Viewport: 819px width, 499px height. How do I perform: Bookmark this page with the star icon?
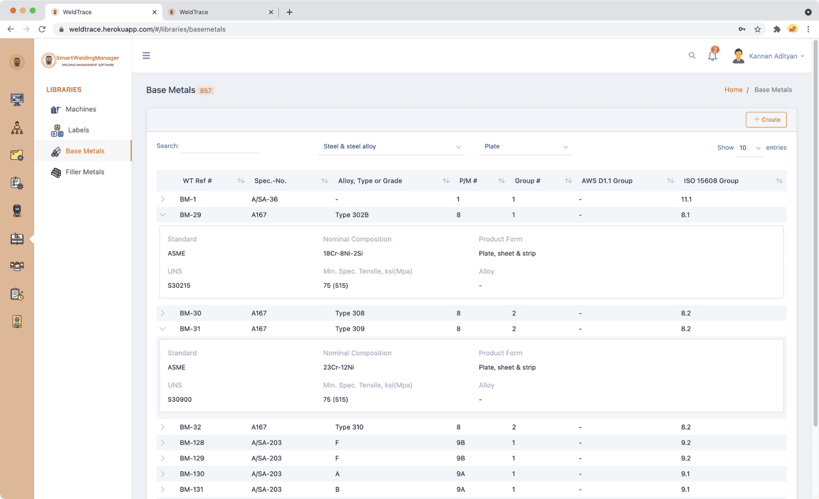tap(758, 29)
